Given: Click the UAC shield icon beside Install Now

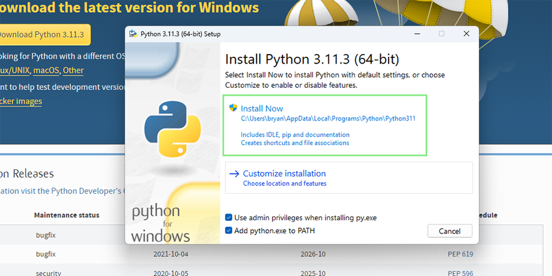Looking at the screenshot, I should 233,108.
